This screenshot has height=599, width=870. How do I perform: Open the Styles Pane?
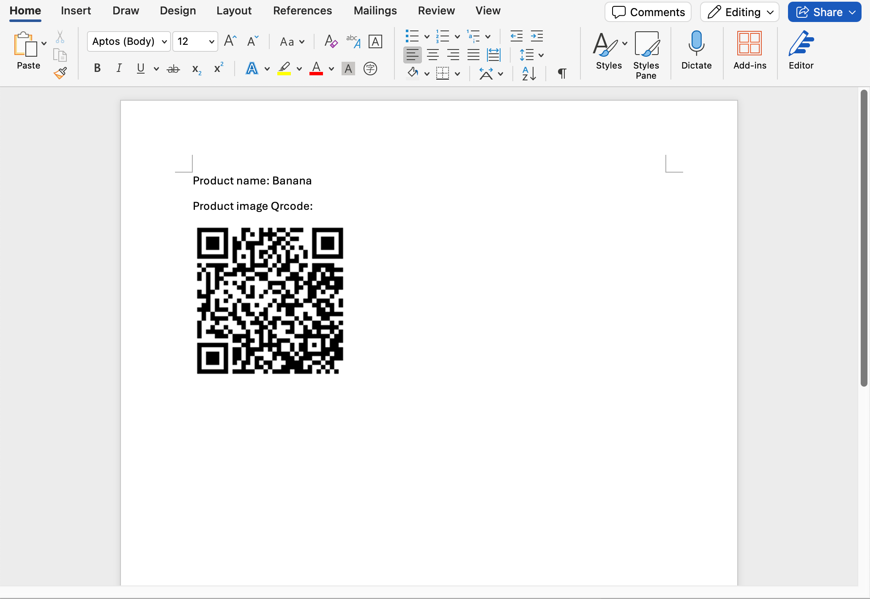pos(646,44)
